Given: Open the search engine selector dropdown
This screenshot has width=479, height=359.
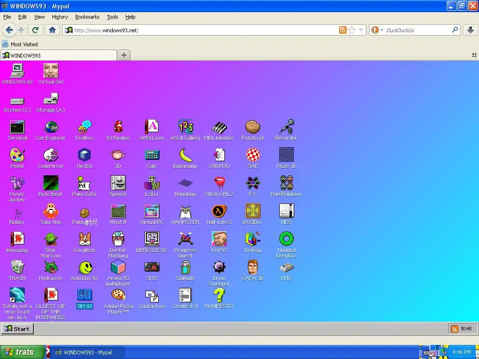Looking at the screenshot, I should pos(377,30).
